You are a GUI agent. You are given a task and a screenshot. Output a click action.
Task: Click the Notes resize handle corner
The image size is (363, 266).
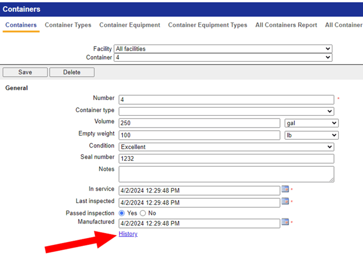[x=331, y=180]
